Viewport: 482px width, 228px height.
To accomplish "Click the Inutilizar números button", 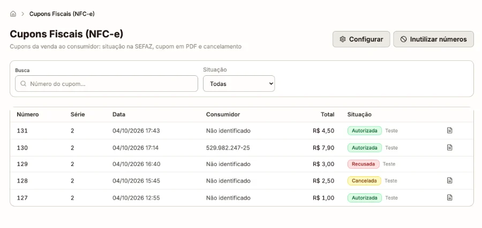I will [433, 39].
